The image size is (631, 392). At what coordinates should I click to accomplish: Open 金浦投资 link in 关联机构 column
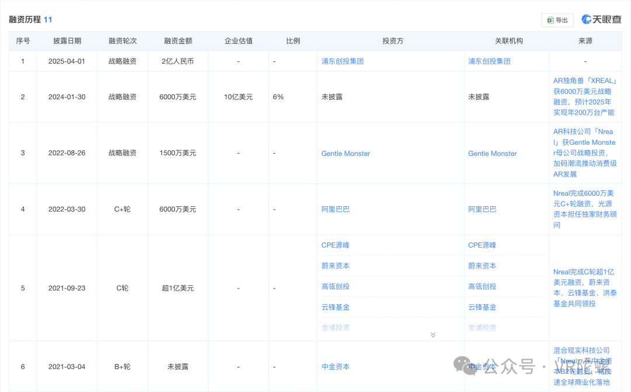pos(482,328)
